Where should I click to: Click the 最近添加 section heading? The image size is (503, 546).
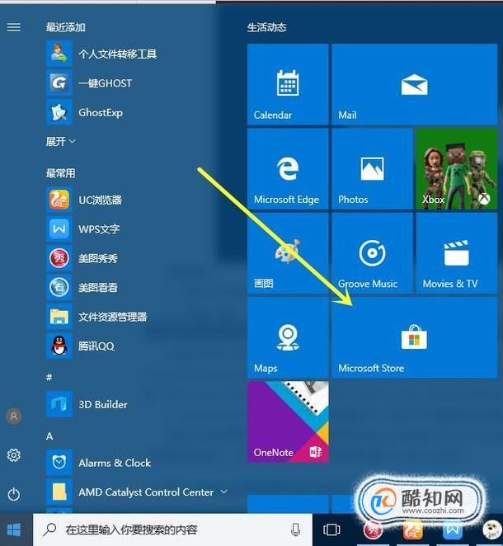65,27
